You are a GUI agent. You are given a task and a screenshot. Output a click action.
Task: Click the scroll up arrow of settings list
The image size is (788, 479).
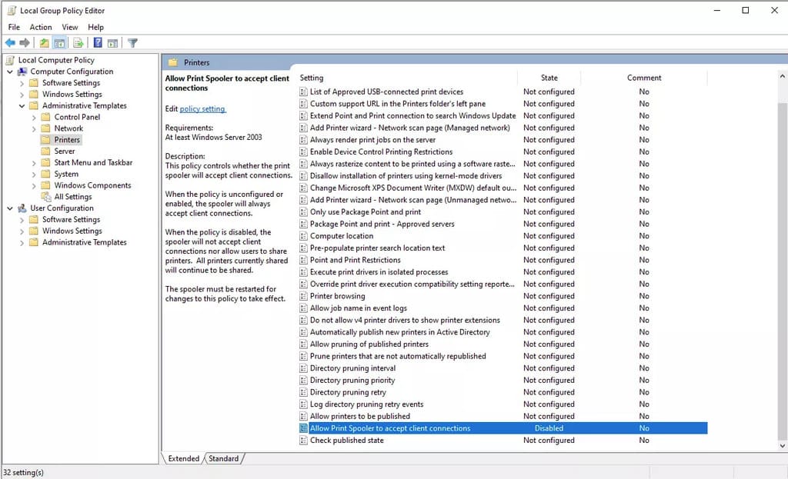[782, 77]
